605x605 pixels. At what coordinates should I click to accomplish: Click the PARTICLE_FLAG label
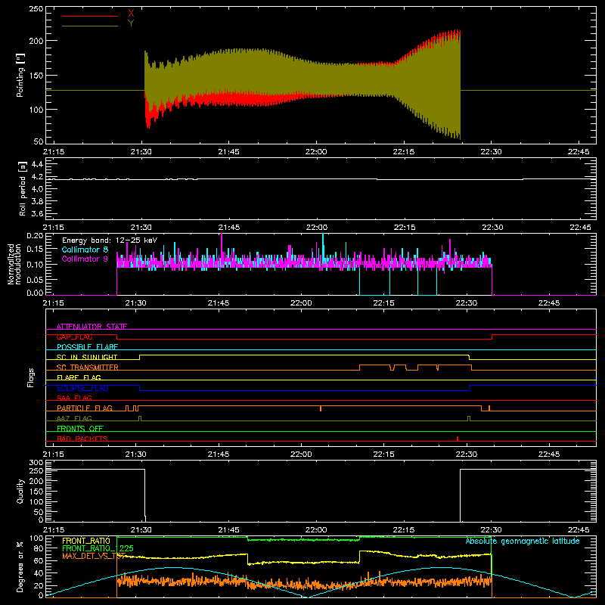(x=85, y=408)
